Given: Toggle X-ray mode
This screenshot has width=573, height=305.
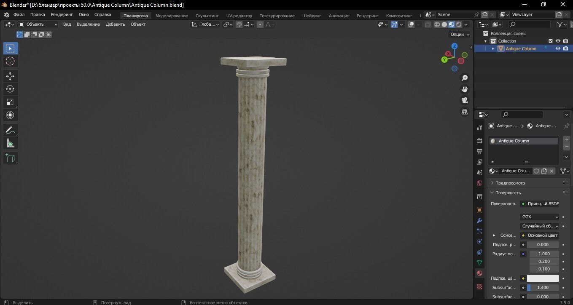Looking at the screenshot, I should [428, 24].
